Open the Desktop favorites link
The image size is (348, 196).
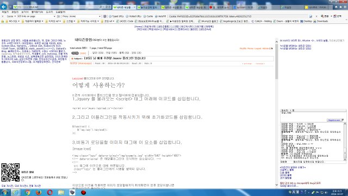pos(306,21)
